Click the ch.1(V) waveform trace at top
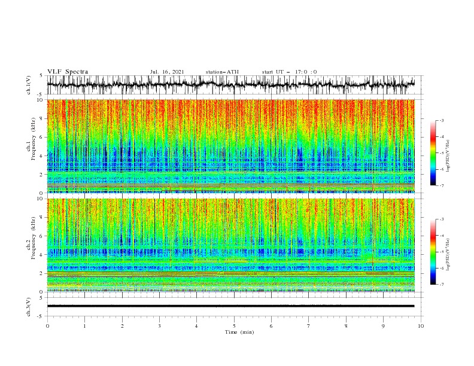This screenshot has height=366, width=474. click(231, 84)
